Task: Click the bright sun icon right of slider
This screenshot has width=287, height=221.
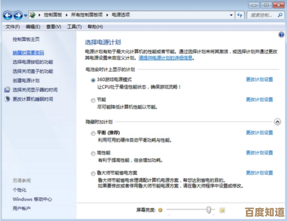Action: point(222,210)
